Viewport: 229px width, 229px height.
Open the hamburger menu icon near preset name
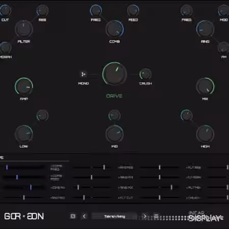point(156,216)
